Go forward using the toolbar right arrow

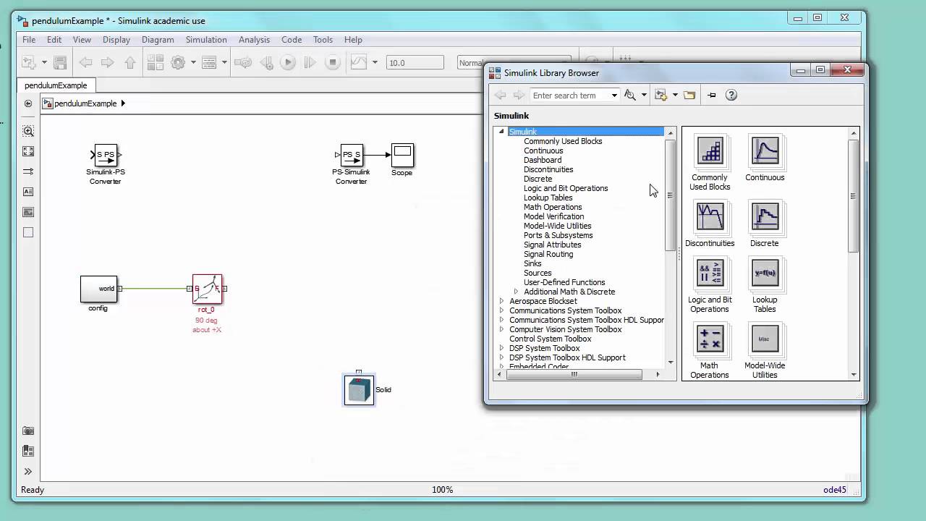coord(108,63)
